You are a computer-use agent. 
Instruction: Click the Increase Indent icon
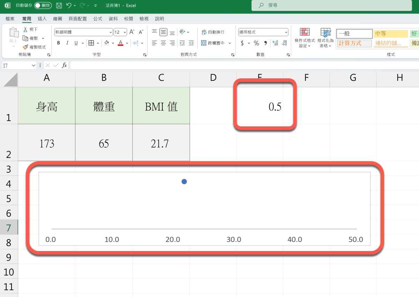[191, 43]
